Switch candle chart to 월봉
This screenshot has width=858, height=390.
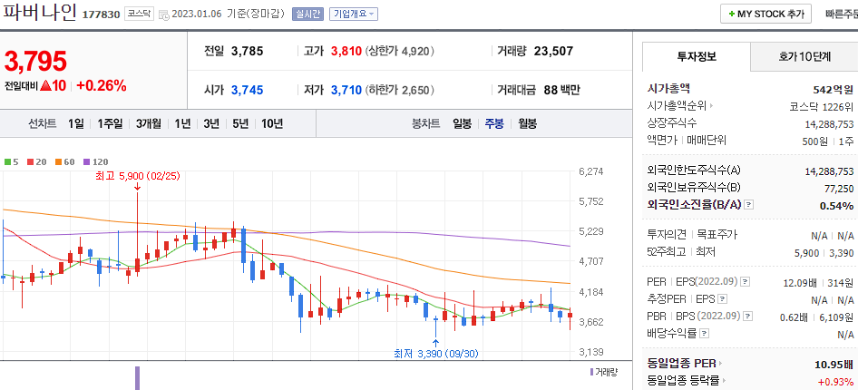pyautogui.click(x=527, y=123)
